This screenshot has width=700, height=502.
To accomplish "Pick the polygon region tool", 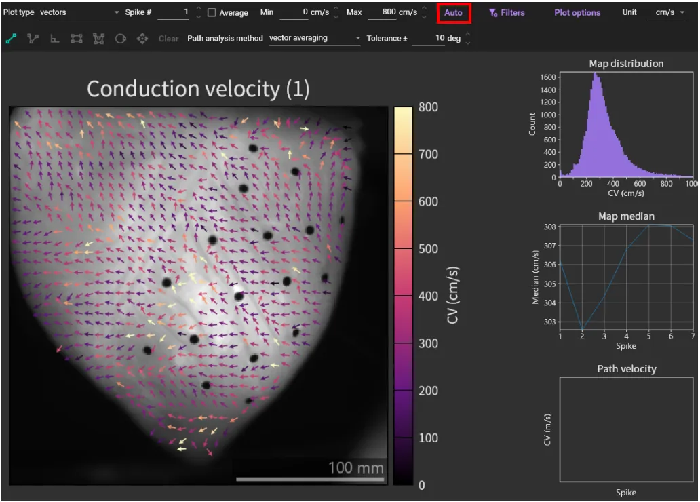I will (x=98, y=39).
